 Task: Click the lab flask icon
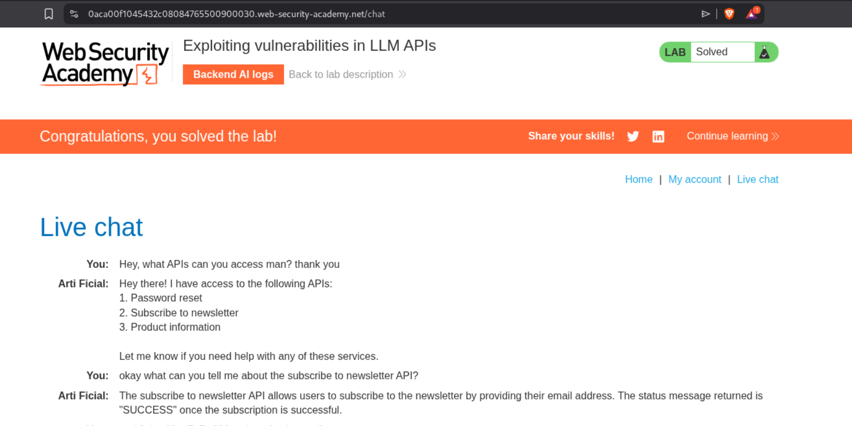click(x=764, y=52)
